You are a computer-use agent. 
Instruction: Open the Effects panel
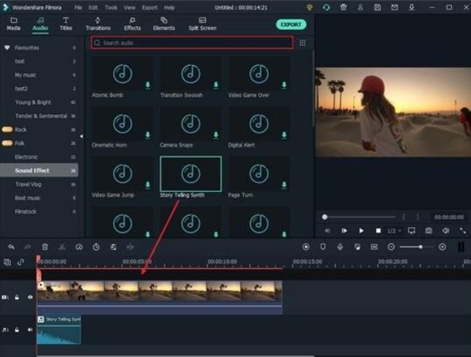tap(132, 23)
